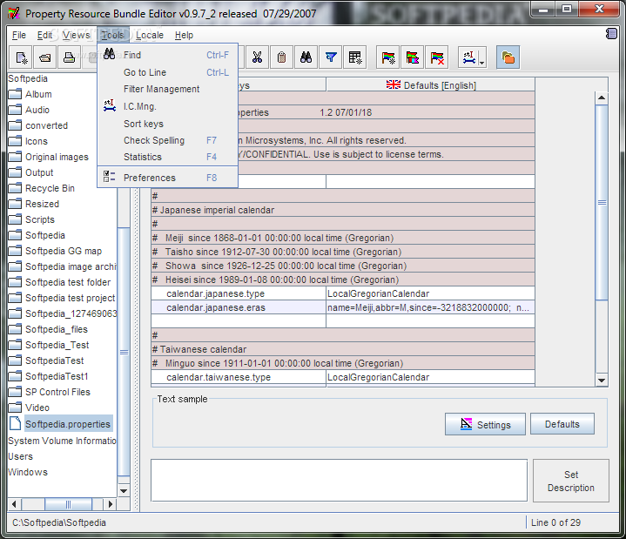
Task: Select the Windows entry in tree
Action: [28, 472]
